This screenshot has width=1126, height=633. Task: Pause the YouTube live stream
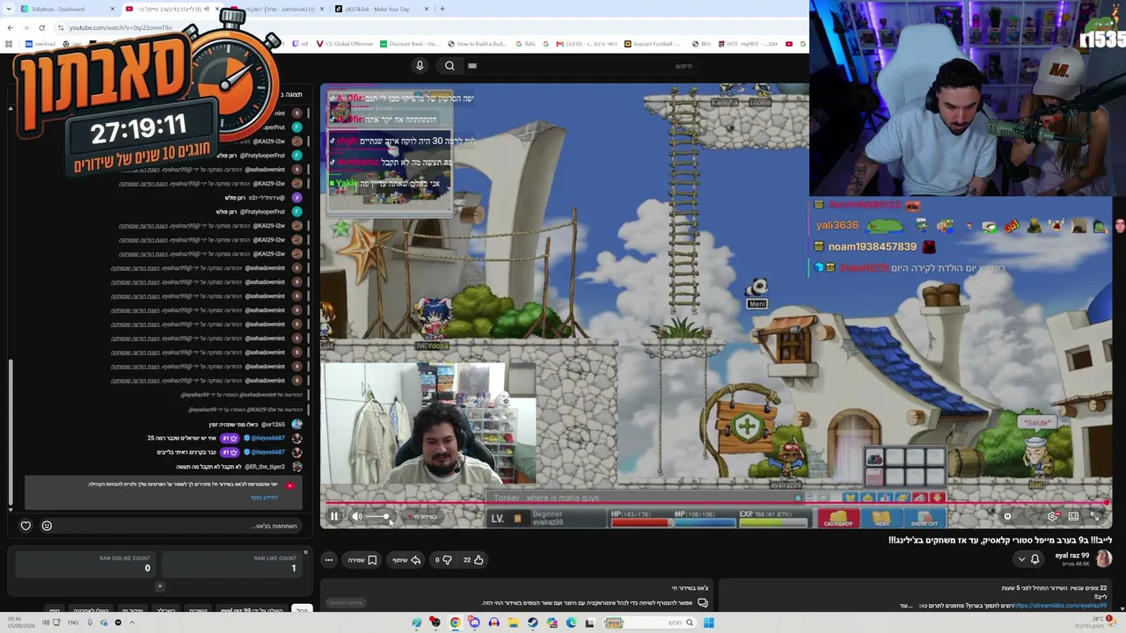pyautogui.click(x=334, y=516)
